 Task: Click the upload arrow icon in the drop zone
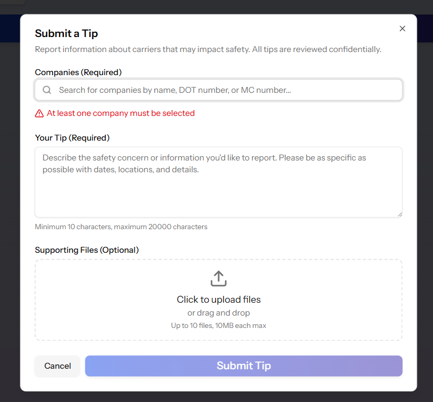tap(218, 279)
